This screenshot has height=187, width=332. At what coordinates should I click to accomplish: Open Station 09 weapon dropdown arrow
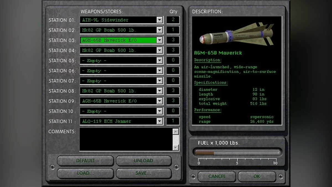point(160,101)
